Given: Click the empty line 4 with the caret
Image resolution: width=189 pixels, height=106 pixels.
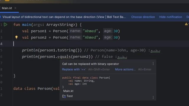Looking at the screenshot, I should pyautogui.click(x=94, y=44).
